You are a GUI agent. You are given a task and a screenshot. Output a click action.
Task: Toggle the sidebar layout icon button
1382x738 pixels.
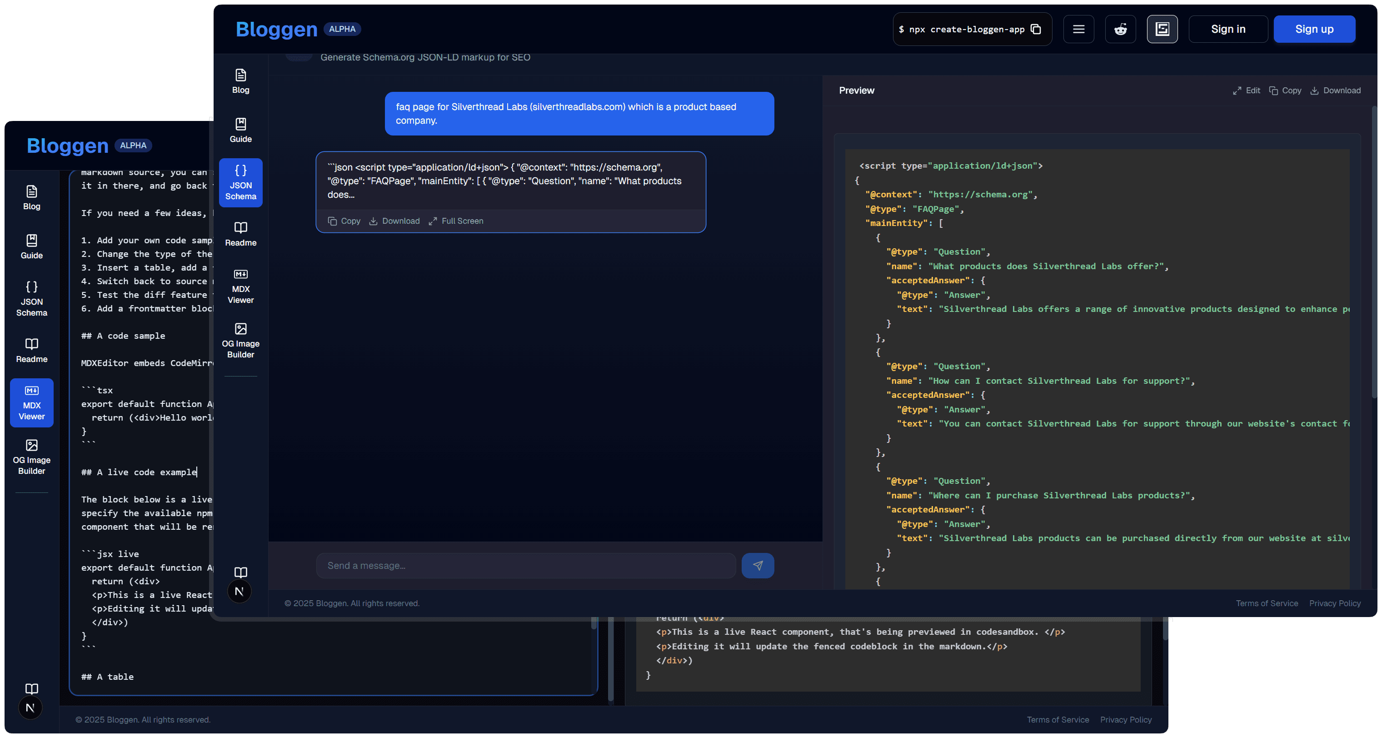tap(1162, 29)
